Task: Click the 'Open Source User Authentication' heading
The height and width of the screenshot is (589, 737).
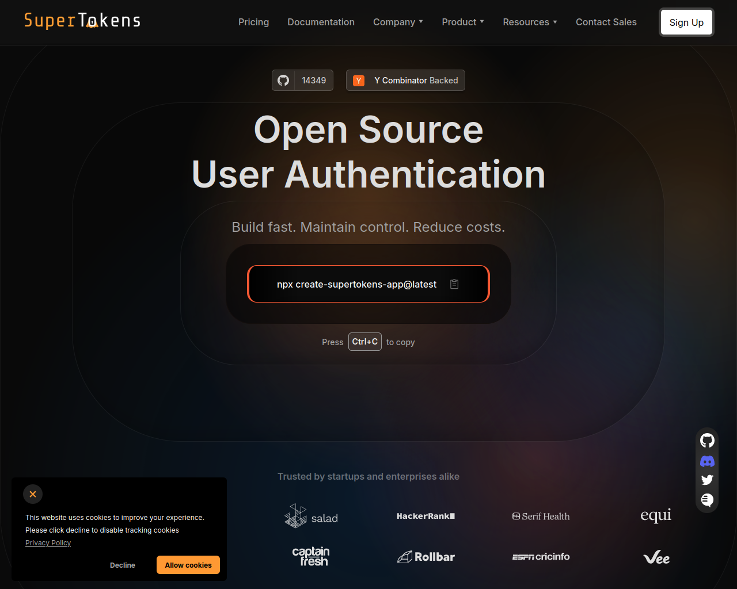Action: click(x=368, y=152)
